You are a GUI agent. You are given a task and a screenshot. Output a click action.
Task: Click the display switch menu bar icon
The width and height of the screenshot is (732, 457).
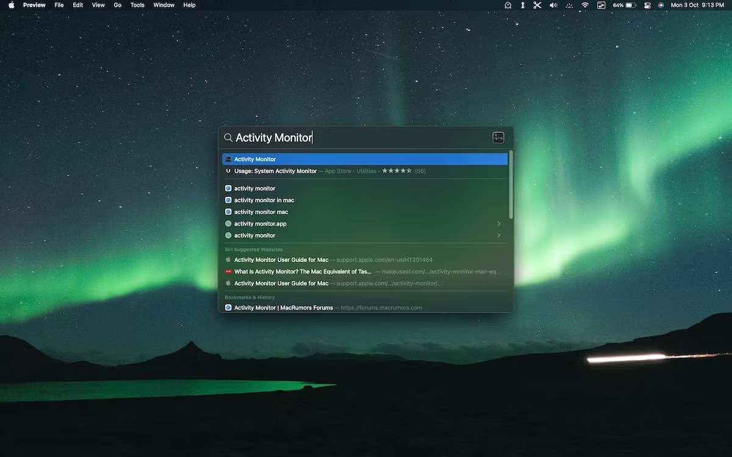point(601,5)
